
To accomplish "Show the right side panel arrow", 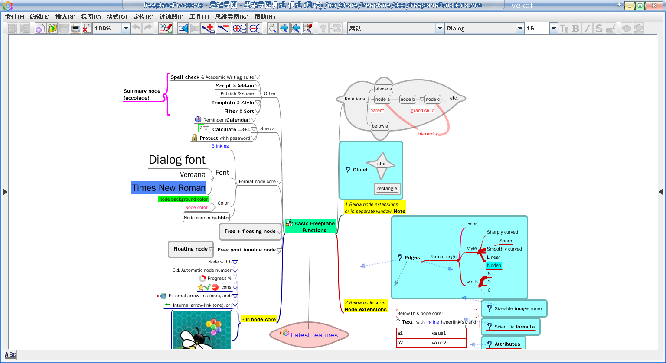I will click(661, 192).
